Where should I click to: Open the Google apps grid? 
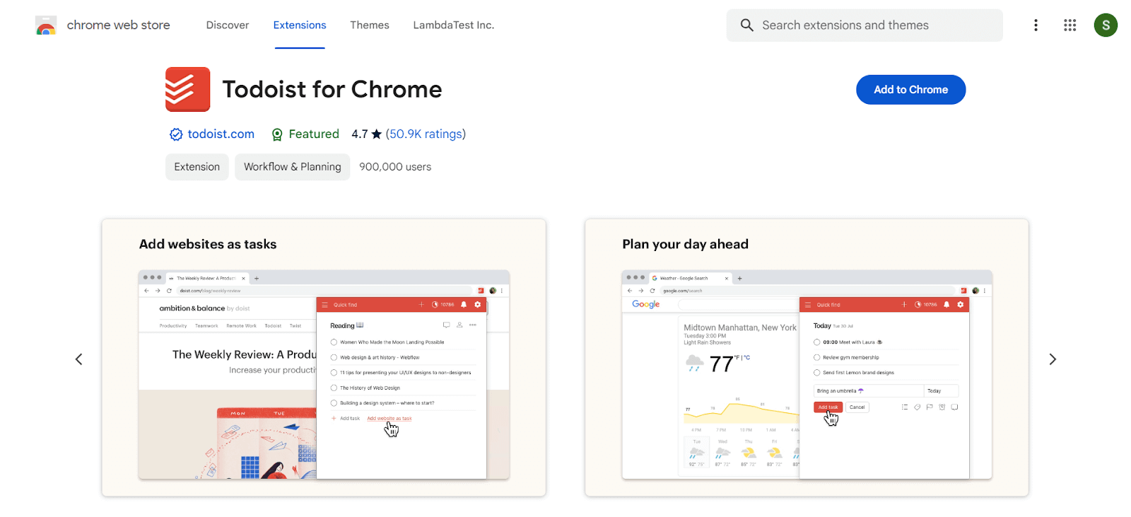pyautogui.click(x=1070, y=25)
